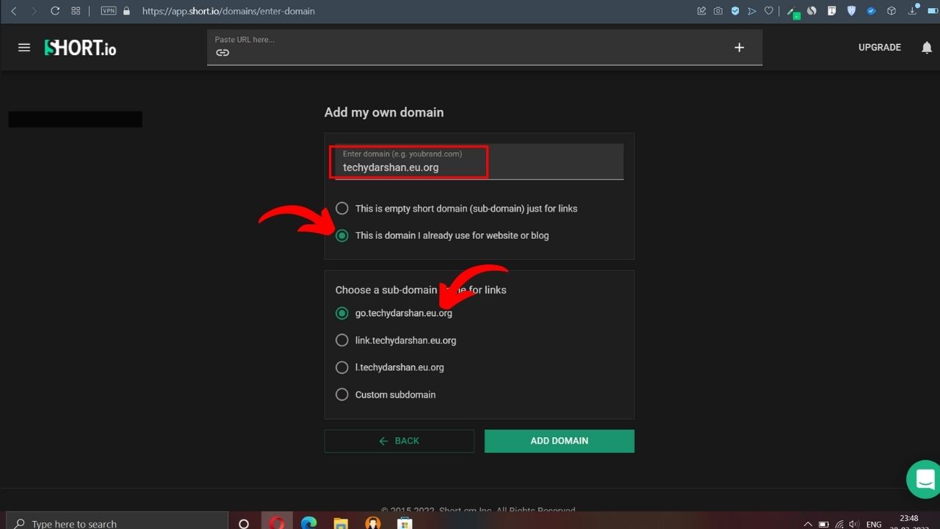The height and width of the screenshot is (529, 940).
Task: Open notifications via the bell icon
Action: [x=927, y=47]
